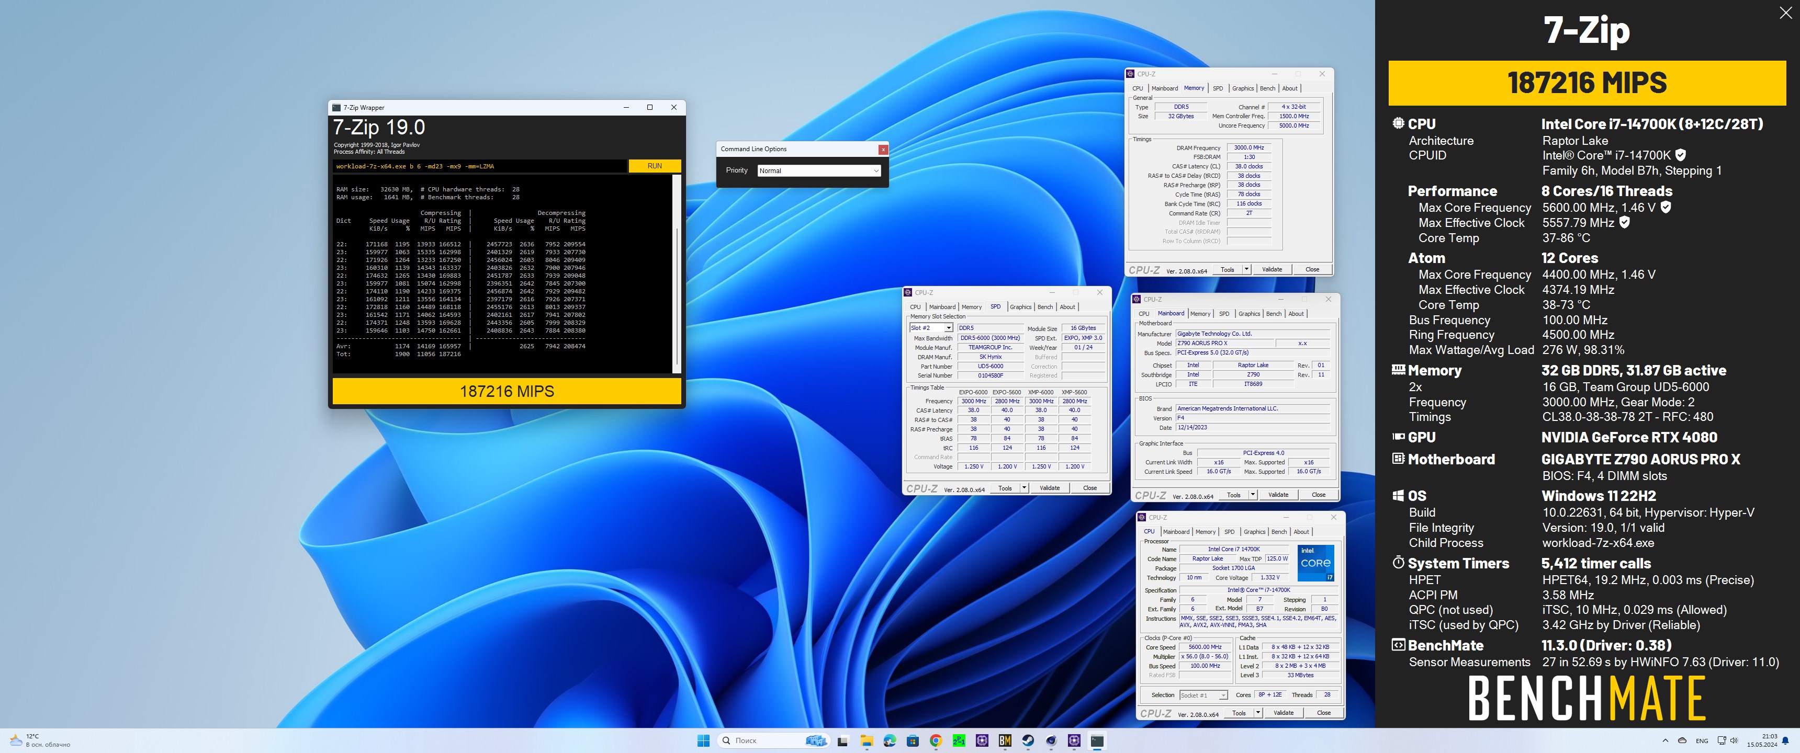Expand Tools dropdown arrow in CPU-Z CPU window
The image size is (1800, 753).
point(1258,713)
